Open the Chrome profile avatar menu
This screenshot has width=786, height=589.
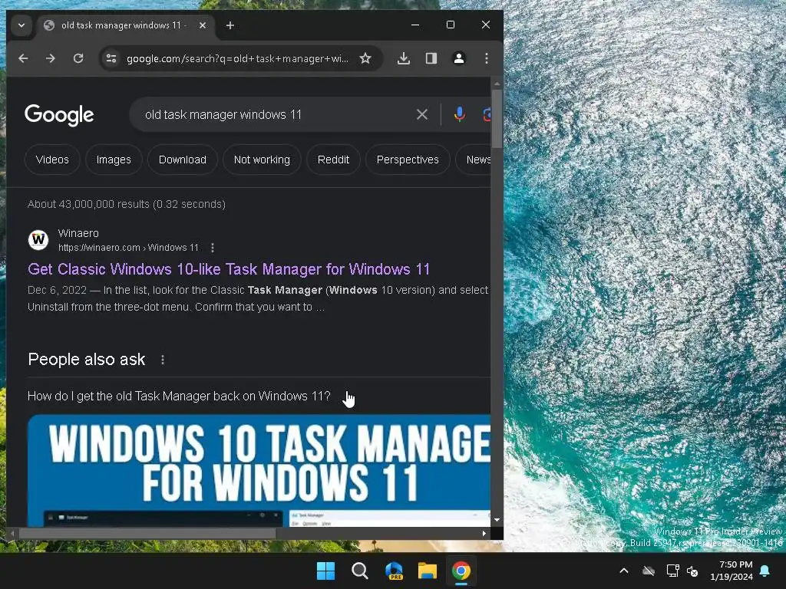point(459,58)
